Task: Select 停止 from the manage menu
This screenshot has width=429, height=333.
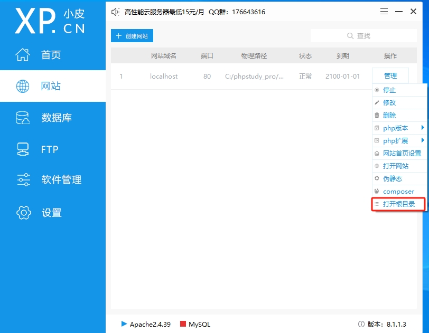Action: pos(399,90)
